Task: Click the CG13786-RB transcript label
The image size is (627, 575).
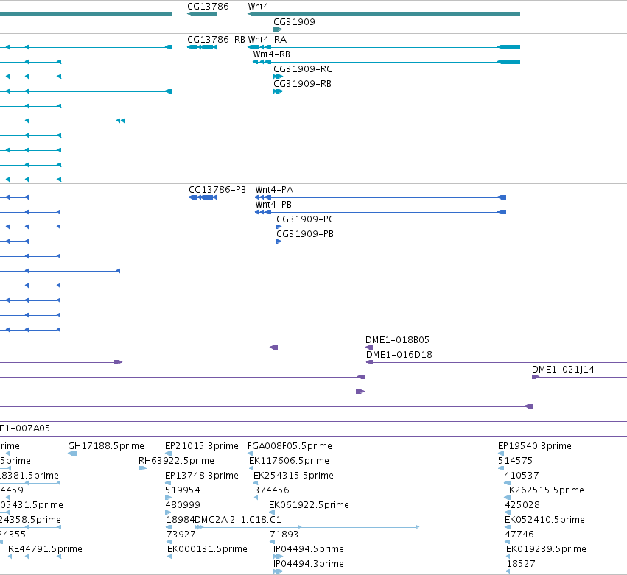Action: coord(216,40)
